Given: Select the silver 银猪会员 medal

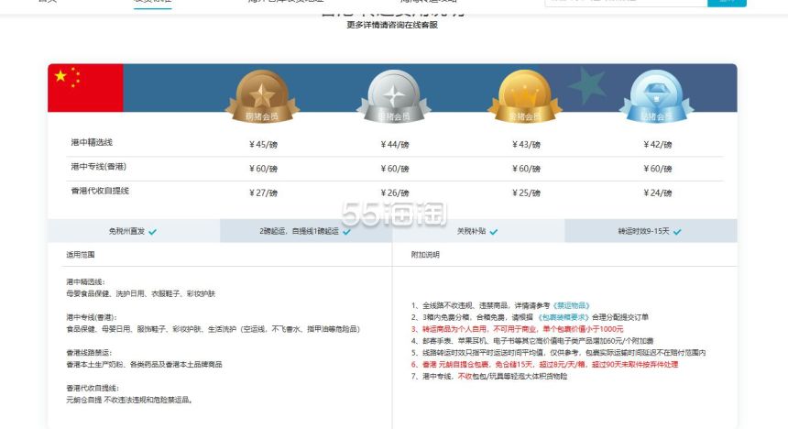Looking at the screenshot, I should click(393, 95).
